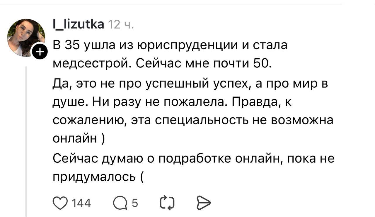Click the "12 ч." post timestamp
Image resolution: width=375 pixels, height=217 pixels.
click(x=121, y=25)
